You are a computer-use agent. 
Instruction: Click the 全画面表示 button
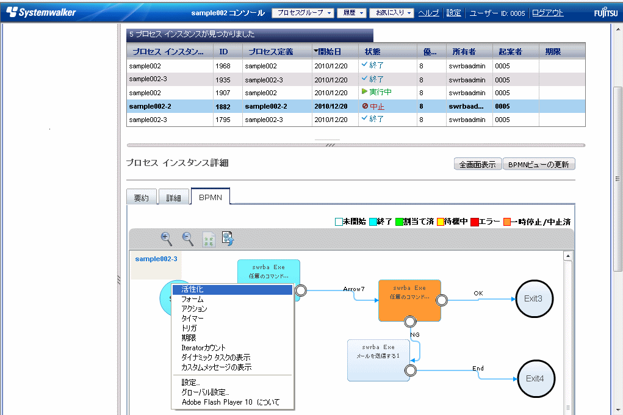[x=478, y=164]
